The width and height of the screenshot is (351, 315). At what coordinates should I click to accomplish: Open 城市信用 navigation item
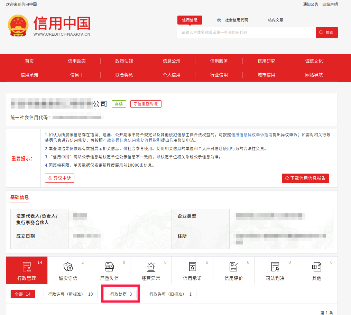[266, 75]
